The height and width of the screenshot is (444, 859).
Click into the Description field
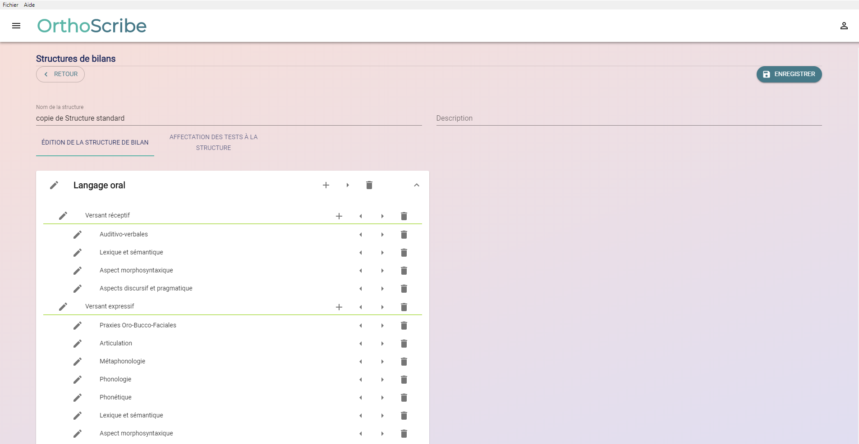tap(629, 118)
